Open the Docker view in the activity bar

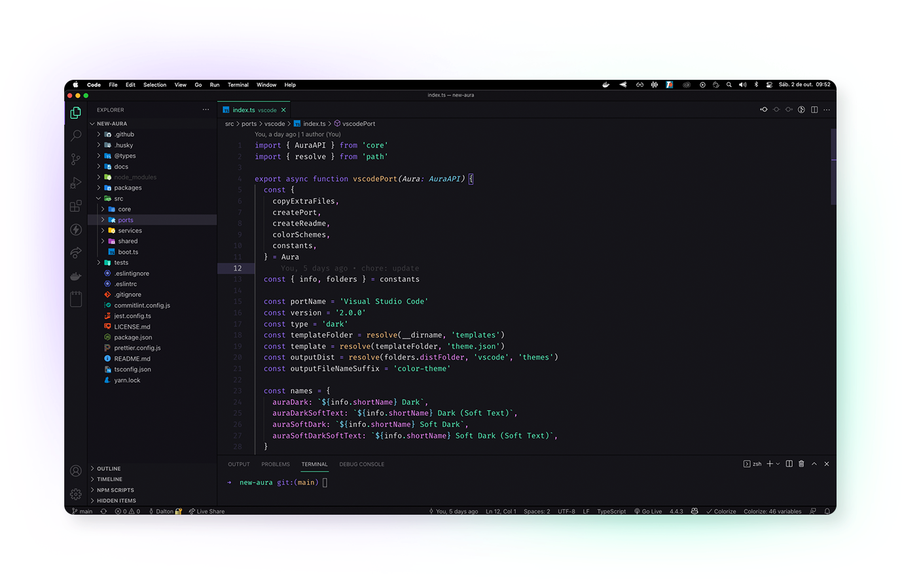click(76, 276)
